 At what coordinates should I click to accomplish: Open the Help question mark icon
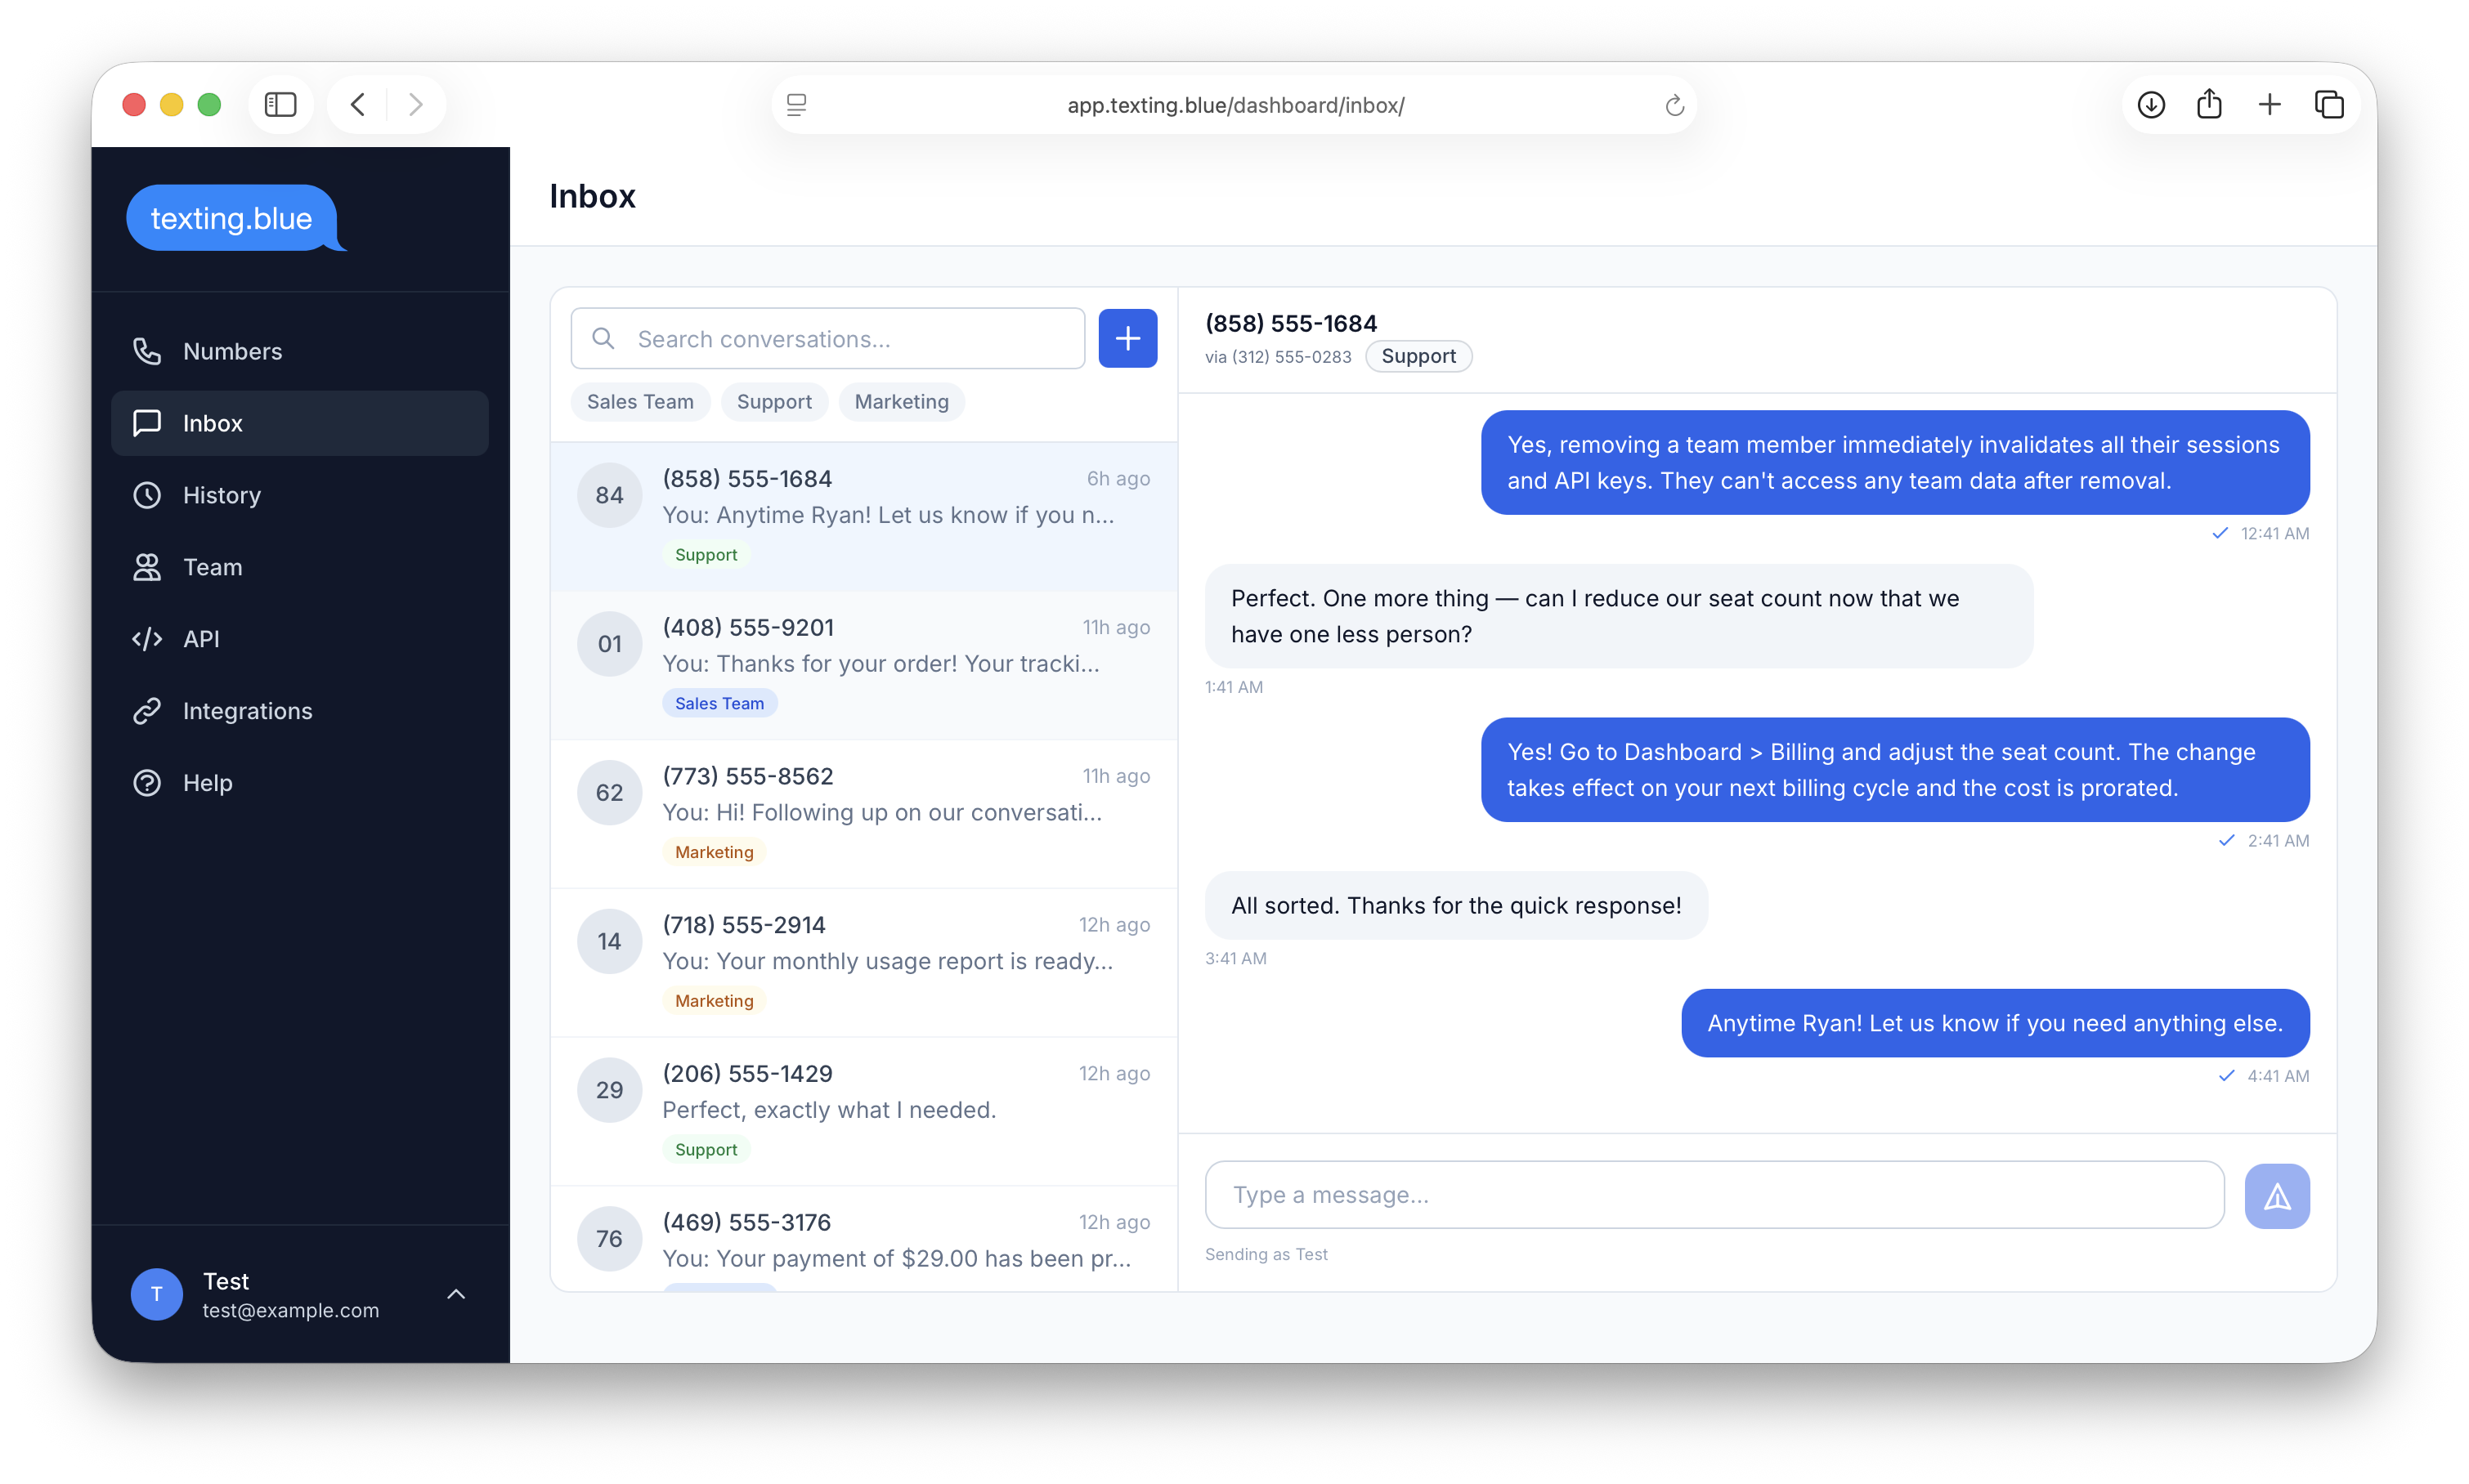(x=147, y=783)
